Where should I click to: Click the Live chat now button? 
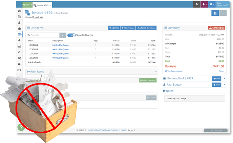click(216, 130)
